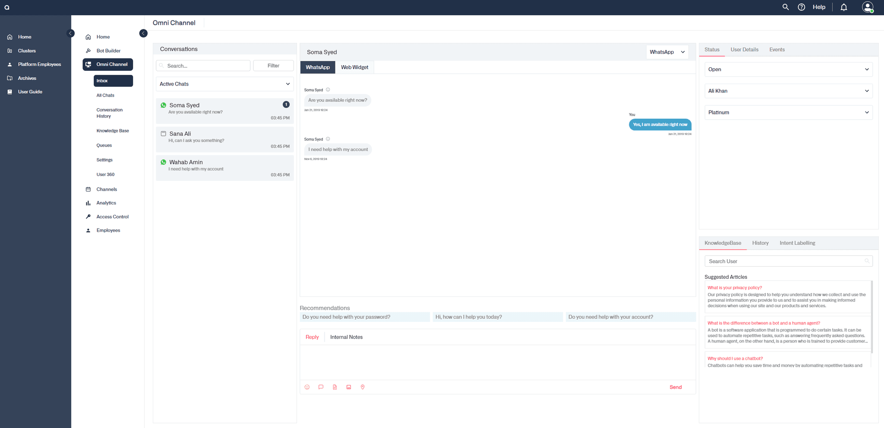Collapse the dark left sidebar
The image size is (884, 428).
tap(71, 33)
